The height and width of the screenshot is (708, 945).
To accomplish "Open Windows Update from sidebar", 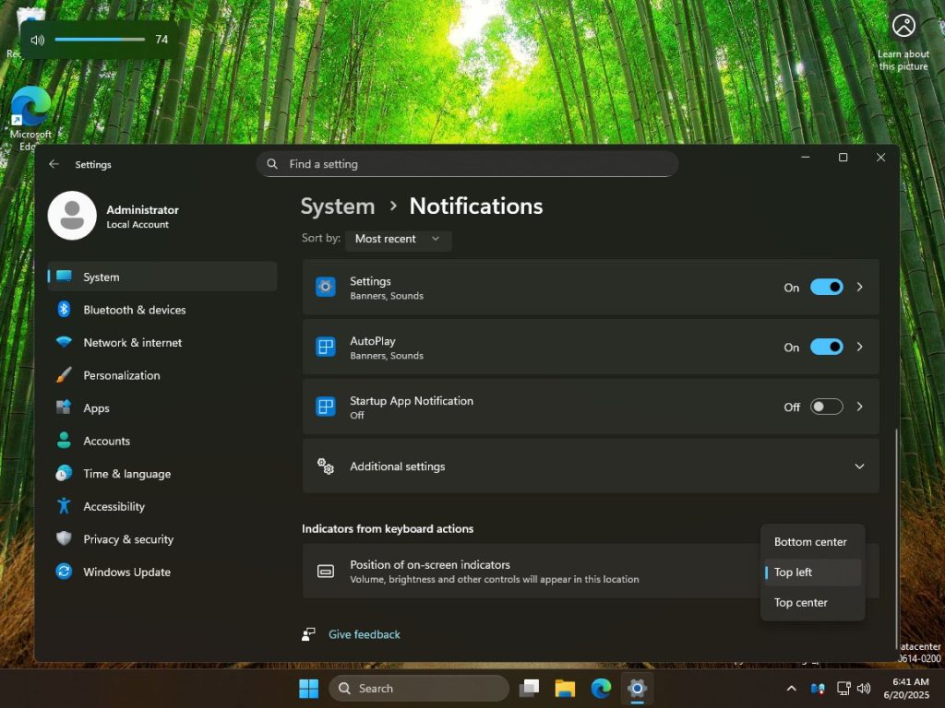I will [126, 572].
